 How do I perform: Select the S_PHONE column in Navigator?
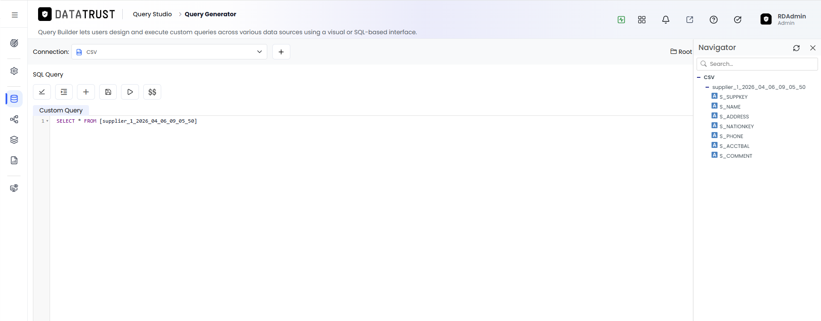731,136
